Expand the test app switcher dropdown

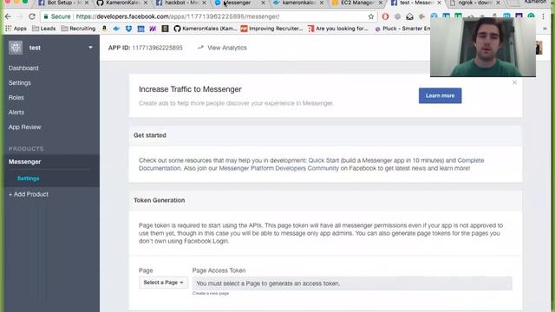[x=90, y=48]
